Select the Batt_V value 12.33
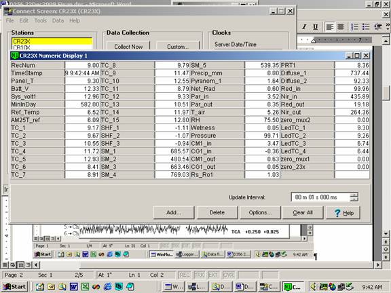 pyautogui.click(x=82, y=89)
